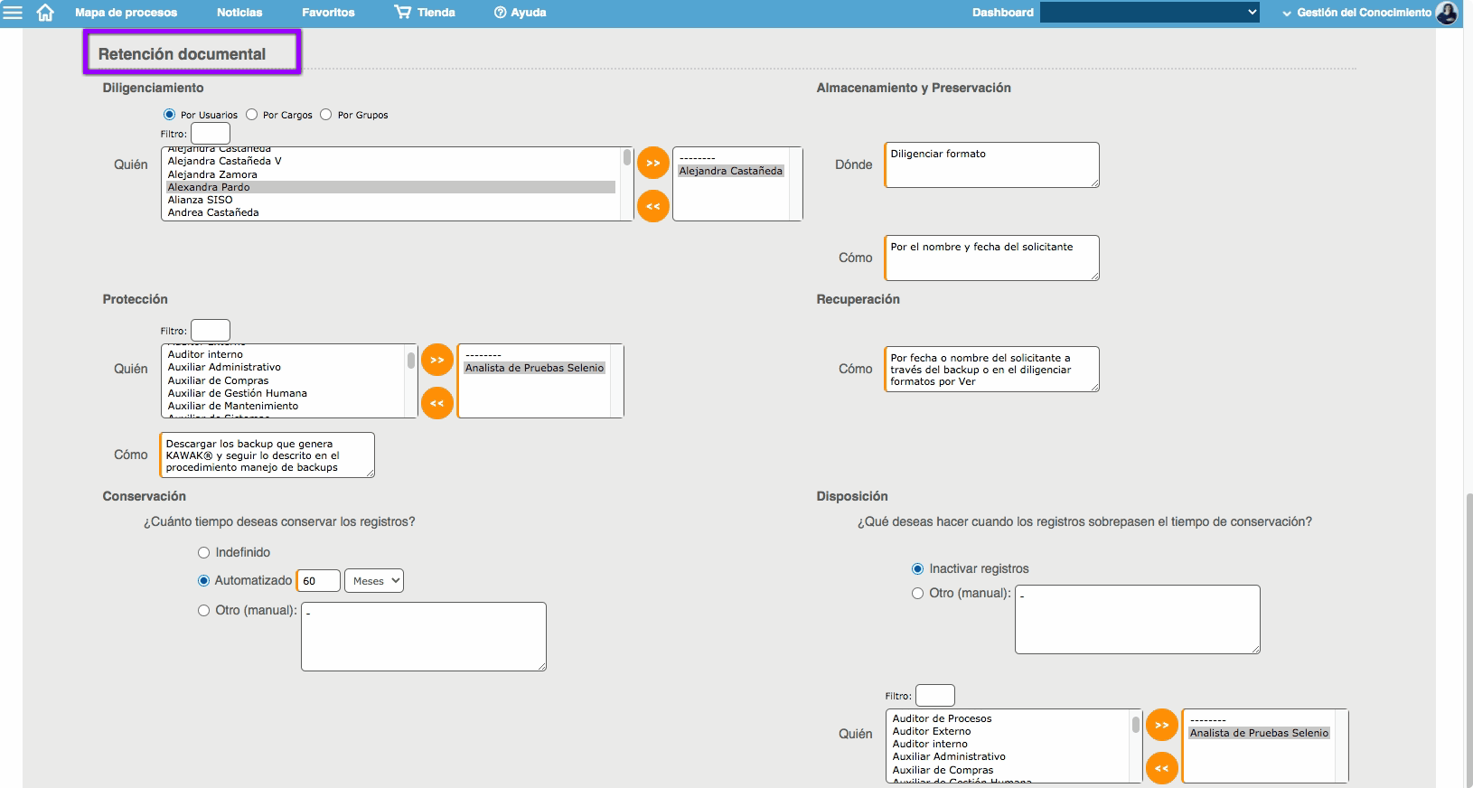
Task: Select Andrea Castañeda in list
Action: (390, 212)
